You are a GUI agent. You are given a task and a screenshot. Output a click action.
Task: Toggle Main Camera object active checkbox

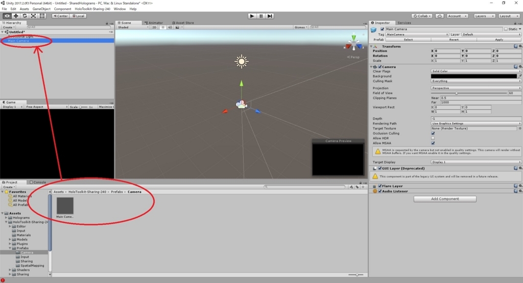[382, 29]
